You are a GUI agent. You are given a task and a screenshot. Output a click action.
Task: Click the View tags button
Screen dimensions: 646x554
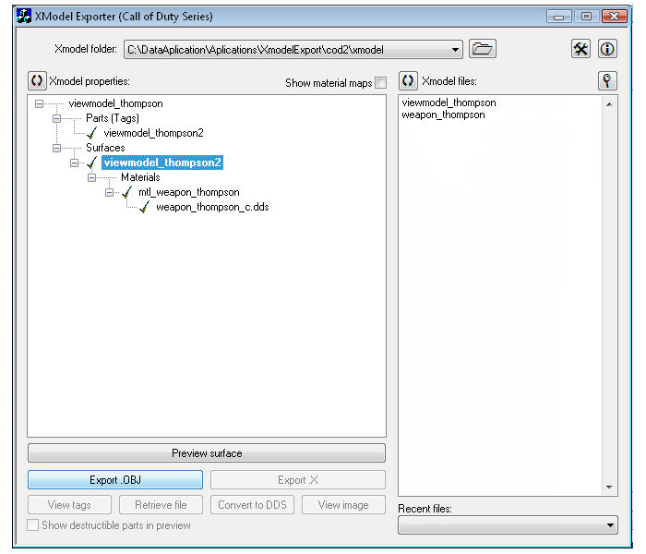pos(69,505)
